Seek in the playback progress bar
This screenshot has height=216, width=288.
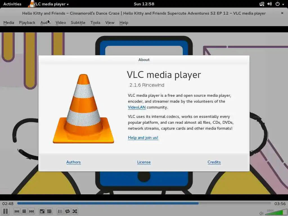[144, 203]
